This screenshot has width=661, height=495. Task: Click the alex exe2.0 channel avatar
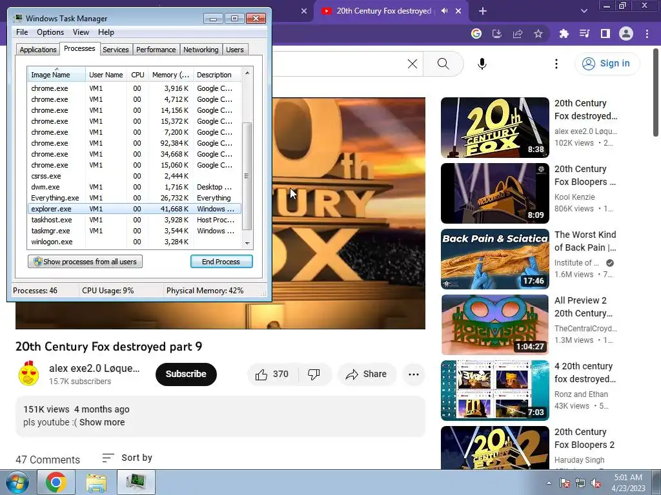(x=28, y=374)
